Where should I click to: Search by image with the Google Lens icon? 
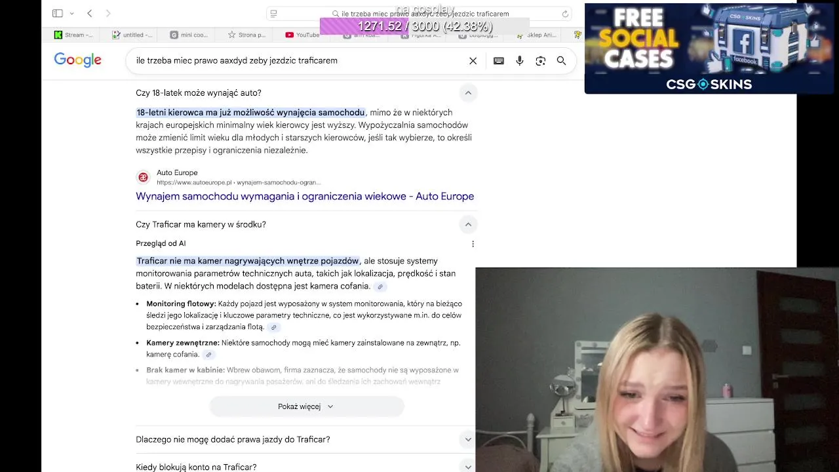541,61
